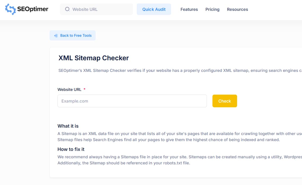Click the Website URL search field in header
Image resolution: width=302 pixels, height=185 pixels.
coord(96,9)
